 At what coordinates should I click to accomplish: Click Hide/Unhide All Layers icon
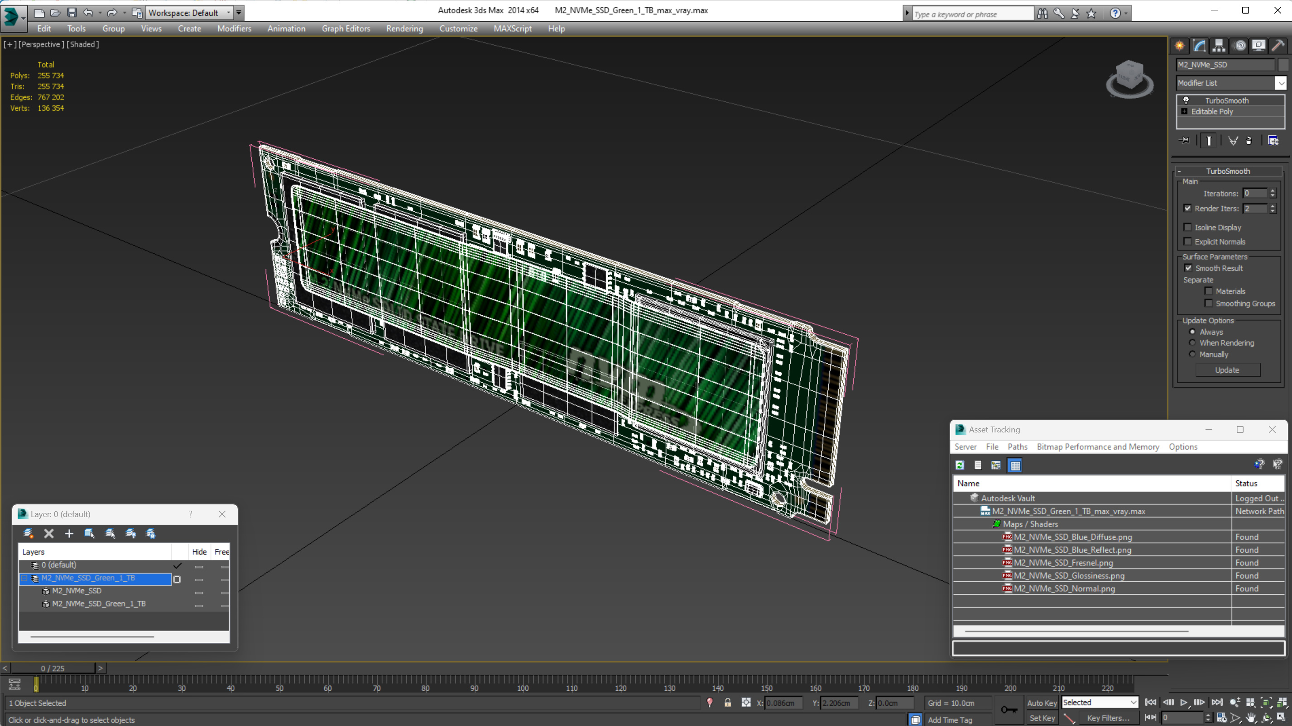pyautogui.click(x=130, y=533)
